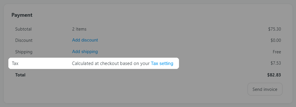Screen dimensions: 296x107
Task: Select the Payment section heading
Action: pos(22,15)
